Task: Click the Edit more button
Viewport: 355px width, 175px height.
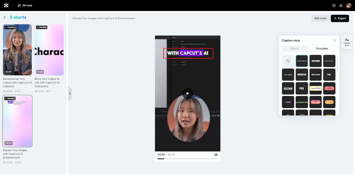Action: click(320, 18)
